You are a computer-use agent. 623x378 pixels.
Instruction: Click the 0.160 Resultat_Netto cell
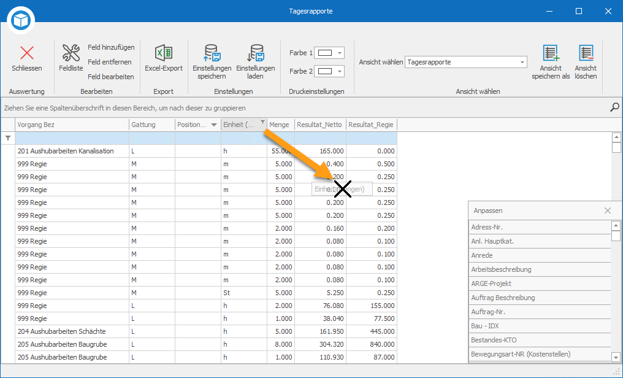320,228
